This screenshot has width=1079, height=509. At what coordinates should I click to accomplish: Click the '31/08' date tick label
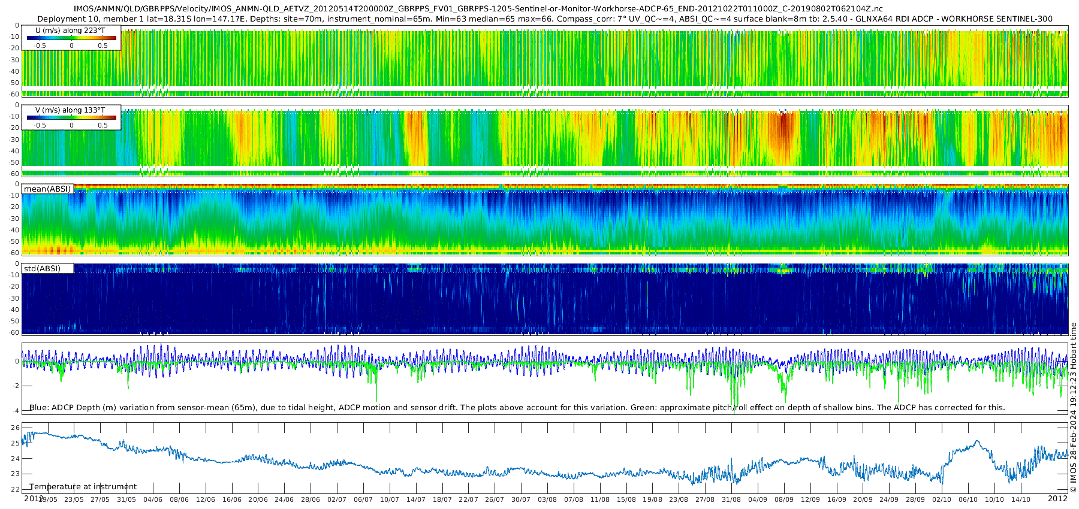(x=731, y=499)
